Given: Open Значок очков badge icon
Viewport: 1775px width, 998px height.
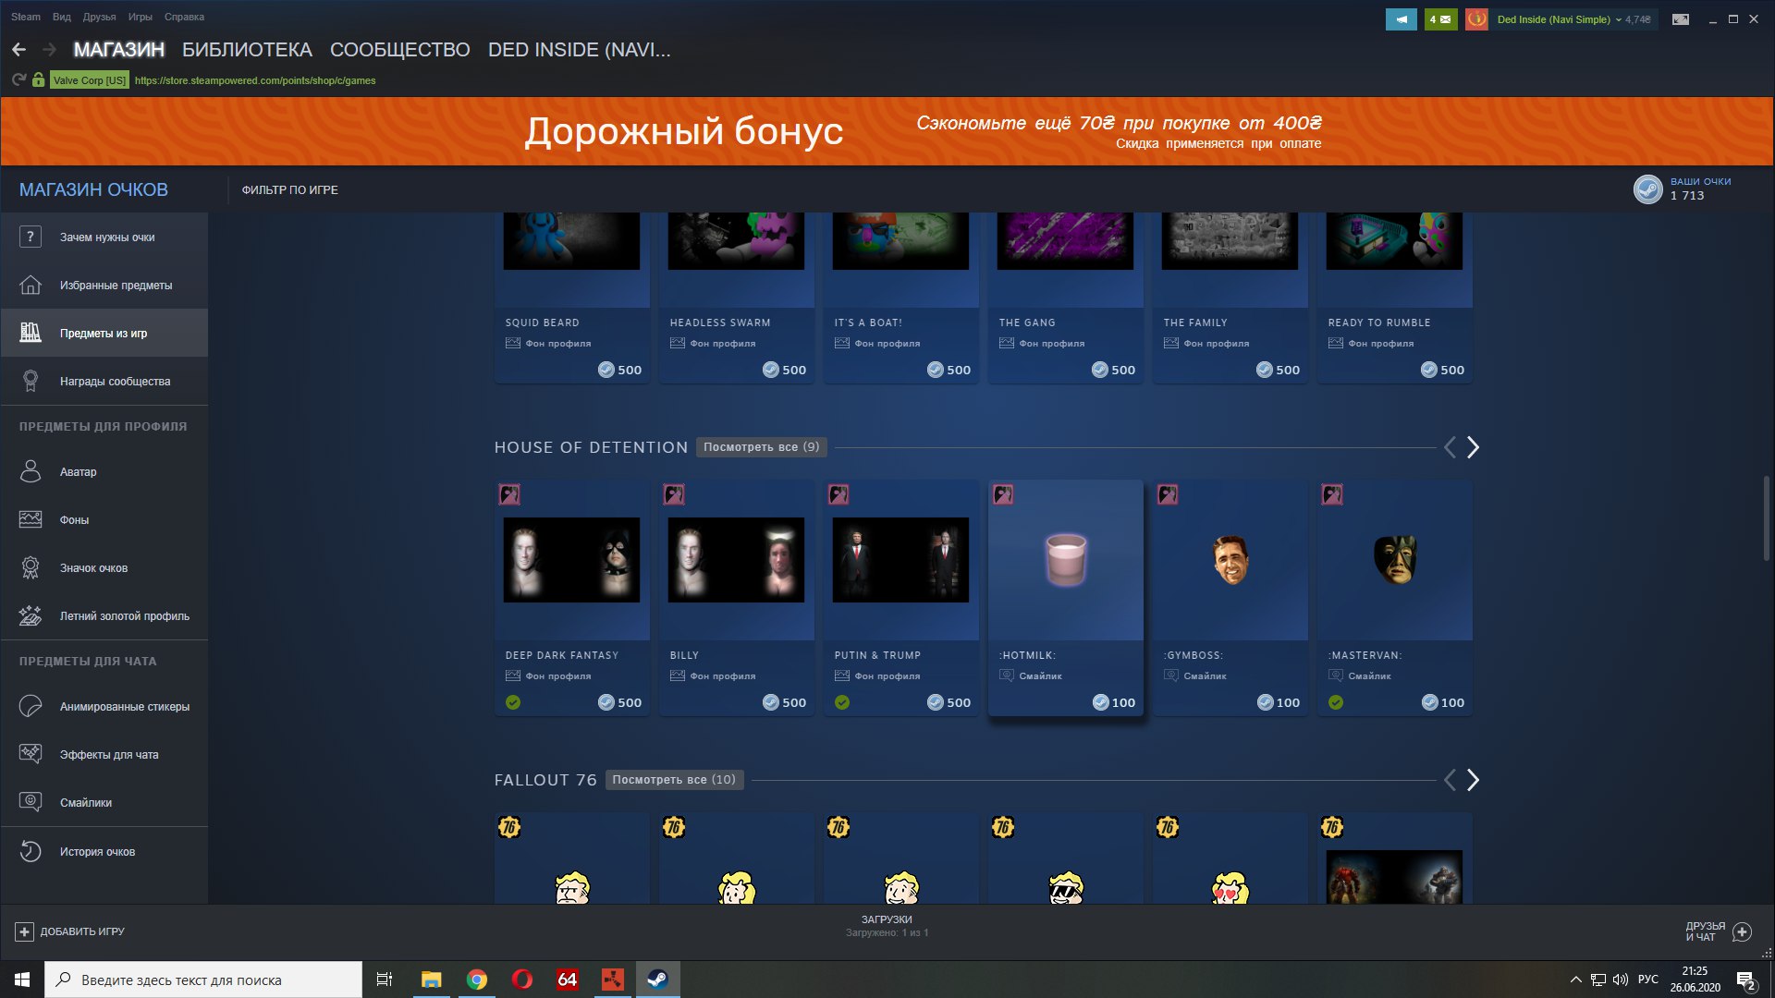Looking at the screenshot, I should point(31,567).
